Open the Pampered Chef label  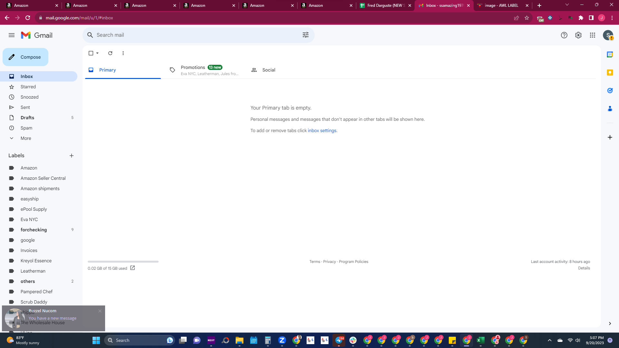click(39, 292)
